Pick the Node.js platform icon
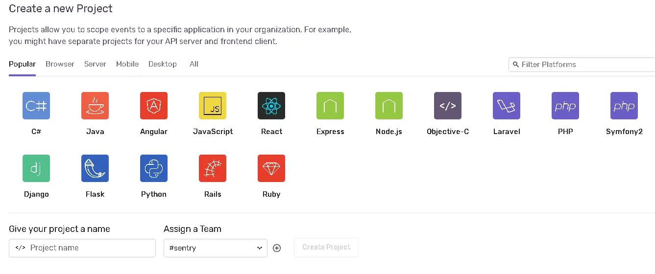Viewport: 655px width, 274px height. [389, 106]
